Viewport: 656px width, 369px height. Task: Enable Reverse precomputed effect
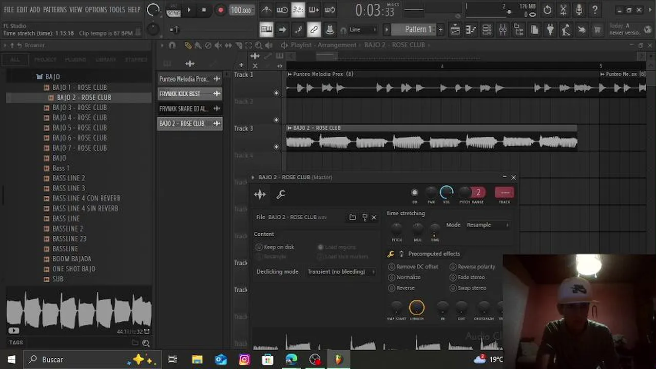(x=401, y=288)
